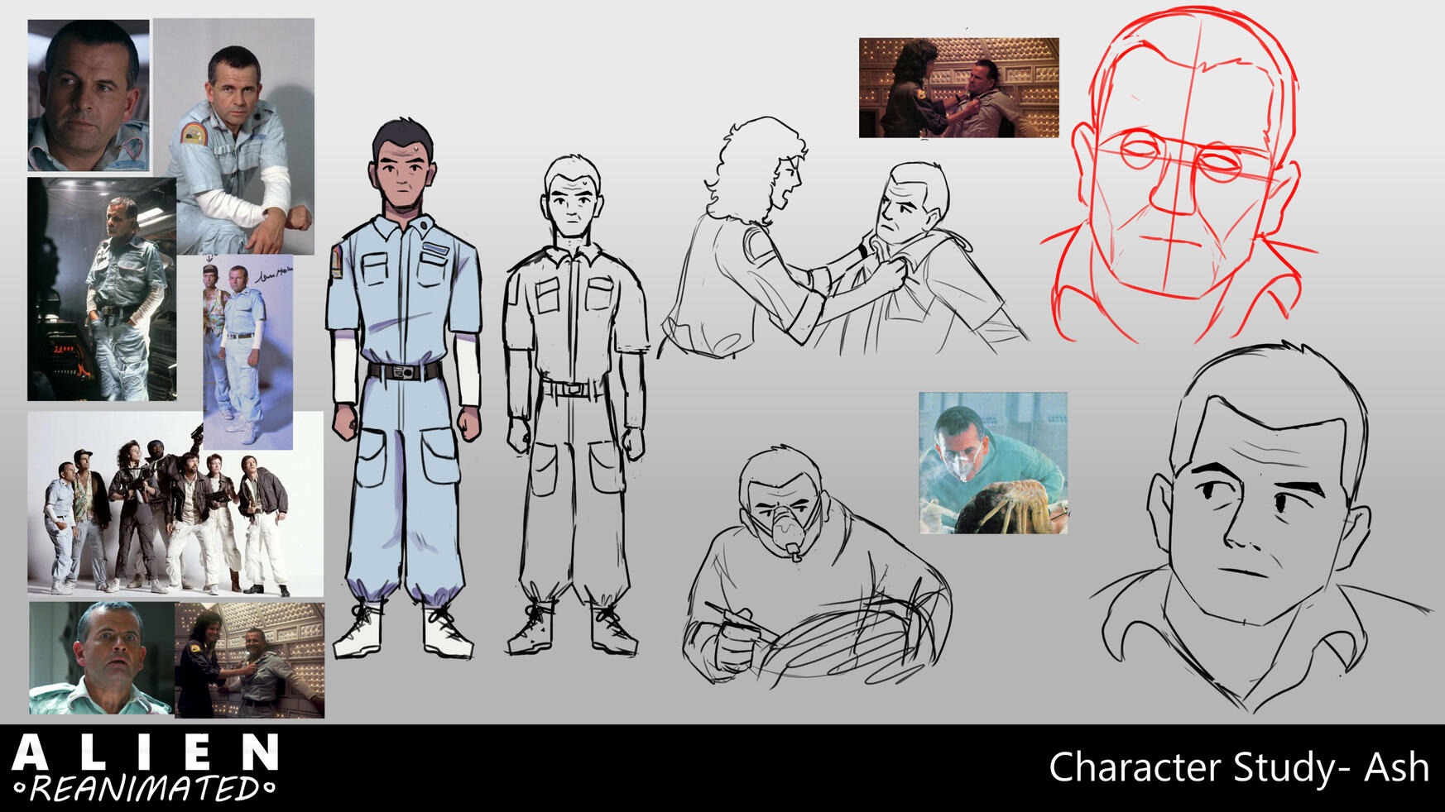Click the startled face photo at bottom-left
This screenshot has height=812, width=1445.
tap(101, 658)
